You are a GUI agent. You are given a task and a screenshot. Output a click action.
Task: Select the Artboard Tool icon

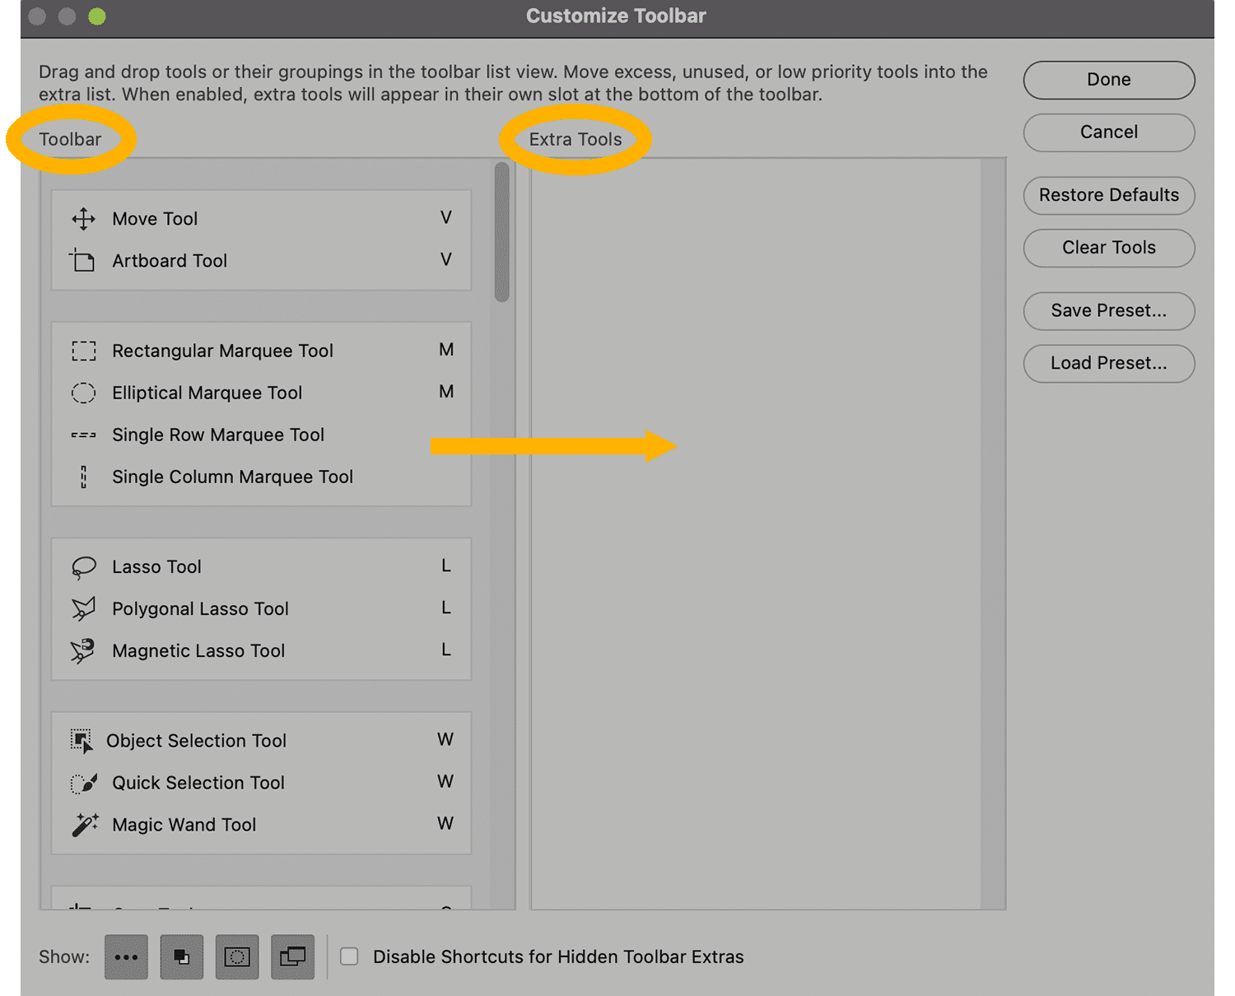click(x=82, y=261)
